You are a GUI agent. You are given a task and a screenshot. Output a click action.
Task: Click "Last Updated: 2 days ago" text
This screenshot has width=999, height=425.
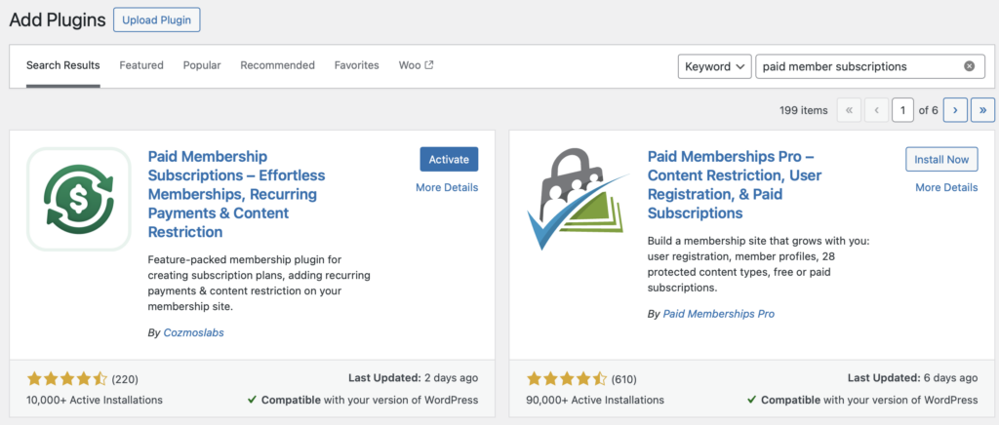(413, 378)
